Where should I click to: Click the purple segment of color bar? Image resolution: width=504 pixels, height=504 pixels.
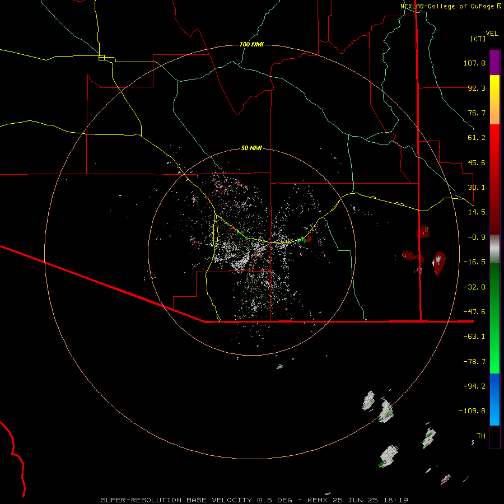click(494, 62)
